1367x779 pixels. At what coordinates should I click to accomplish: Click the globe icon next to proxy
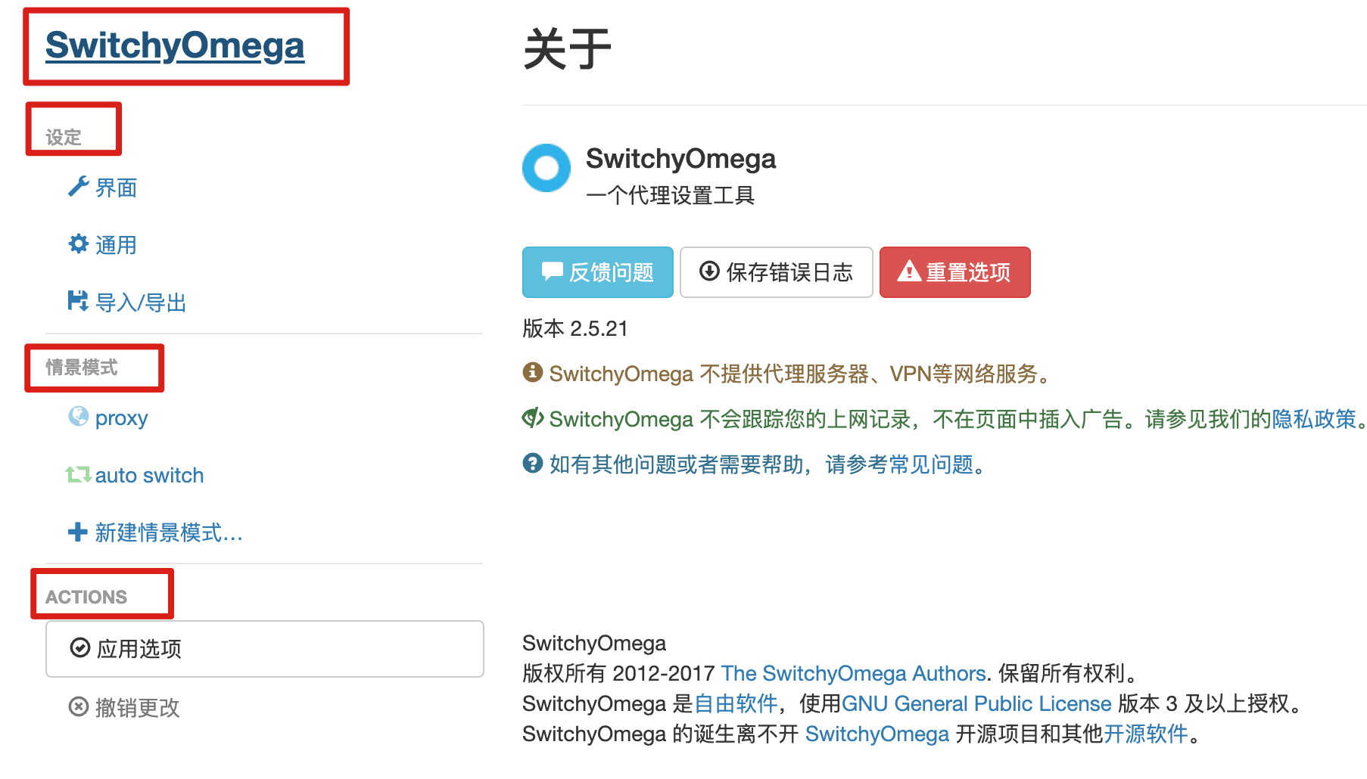(x=78, y=416)
